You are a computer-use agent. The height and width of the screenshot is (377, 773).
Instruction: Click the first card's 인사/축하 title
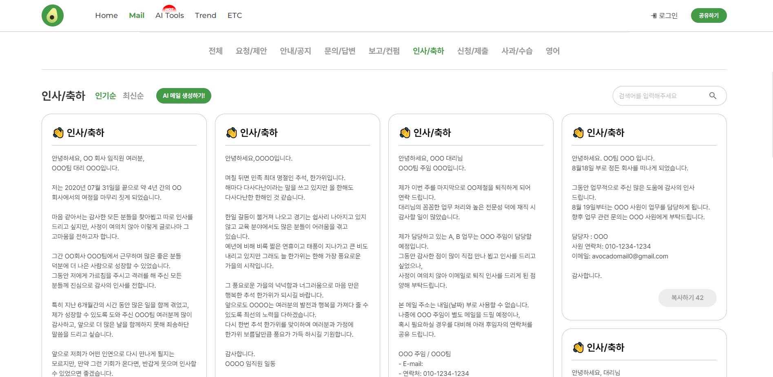[86, 133]
